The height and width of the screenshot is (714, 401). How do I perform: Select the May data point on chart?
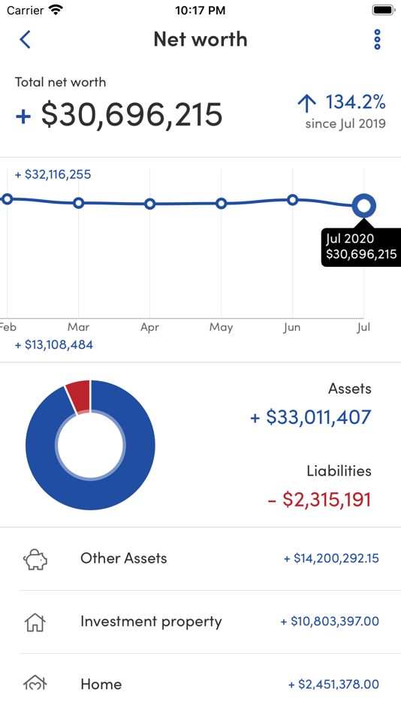click(x=222, y=203)
